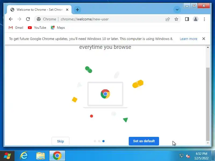The height and width of the screenshot is (161, 215).
Task: Select the second onboarding step dot
Action: (99, 141)
